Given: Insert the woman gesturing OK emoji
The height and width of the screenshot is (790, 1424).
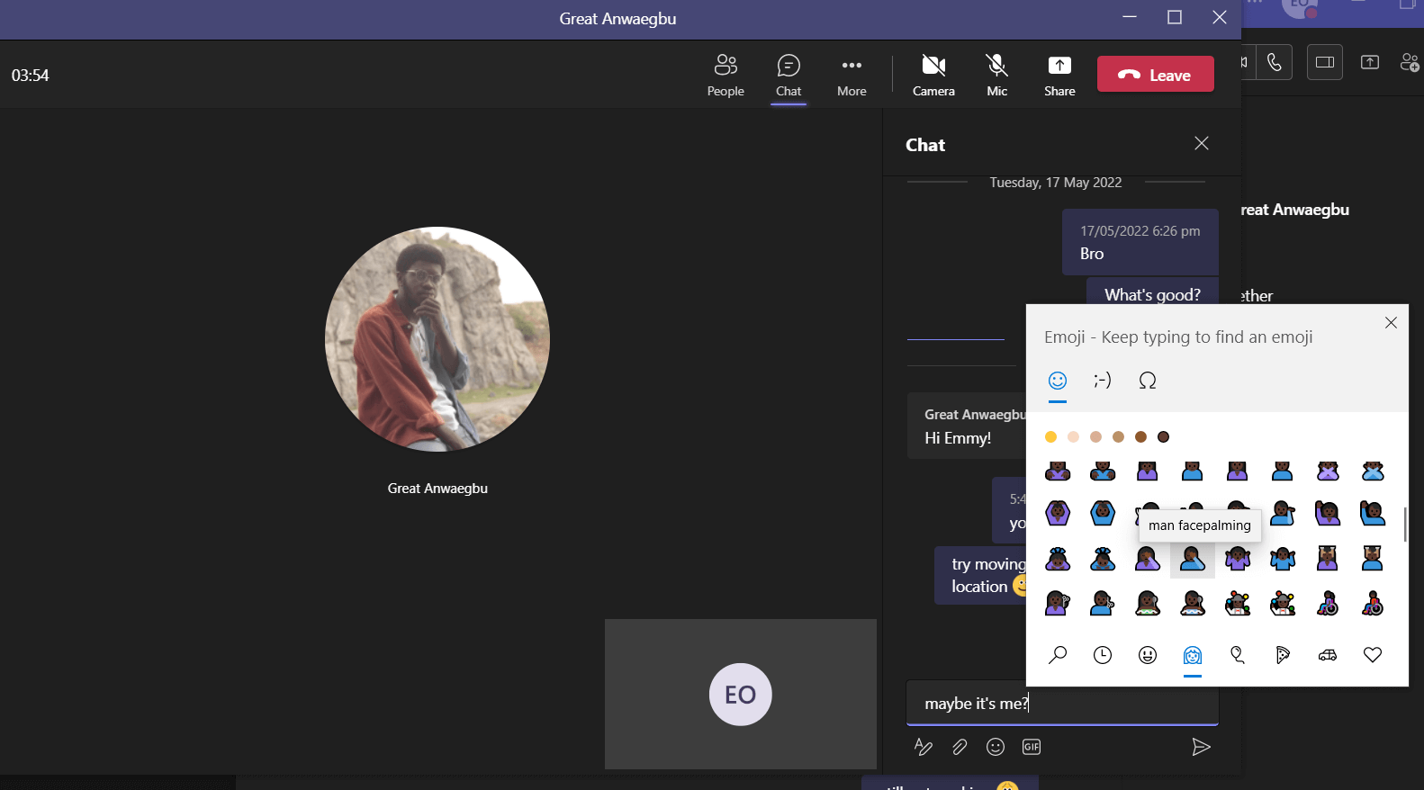Looking at the screenshot, I should pos(1058,515).
